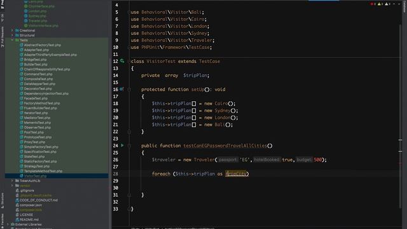Image resolution: width=407 pixels, height=229 pixels.
Task: Open PoolTest.php file
Action: point(34,132)
